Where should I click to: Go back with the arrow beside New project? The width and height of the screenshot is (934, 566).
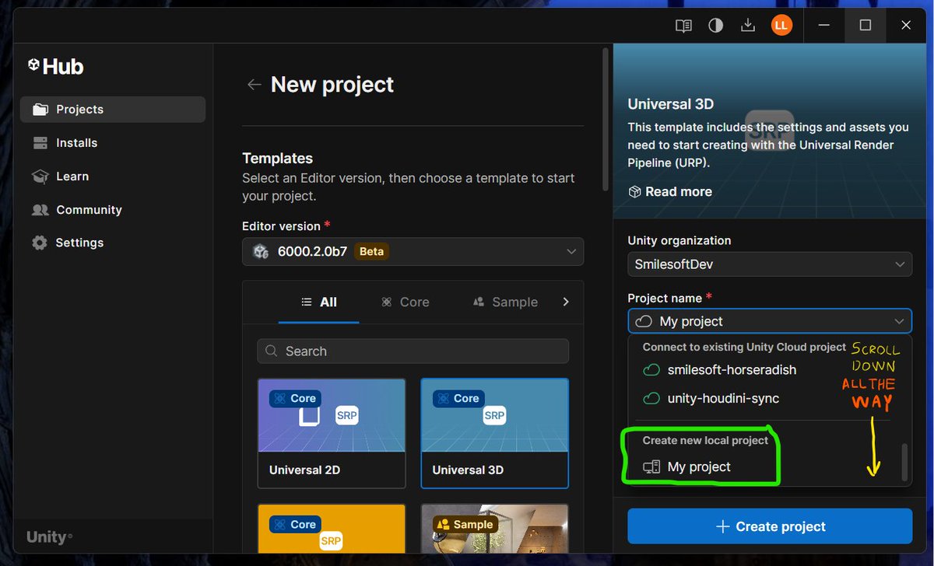click(x=254, y=85)
